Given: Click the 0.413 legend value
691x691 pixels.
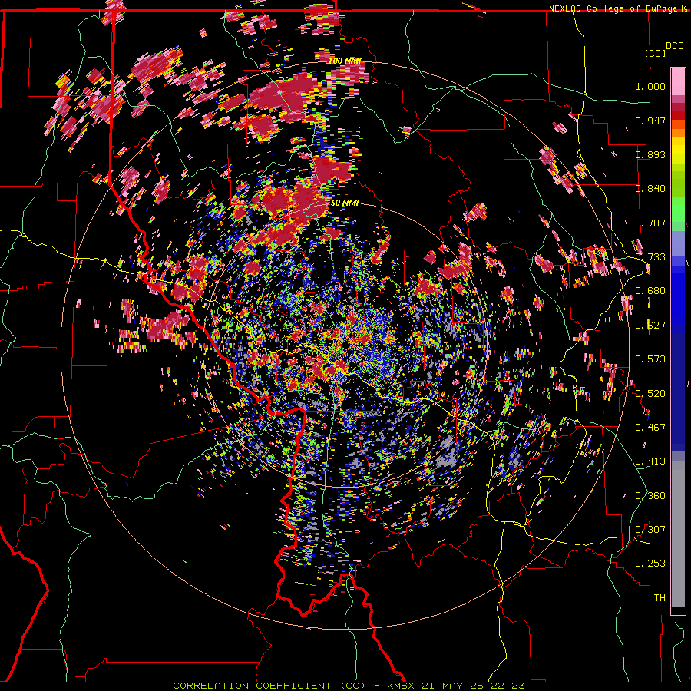Looking at the screenshot, I should point(650,461).
